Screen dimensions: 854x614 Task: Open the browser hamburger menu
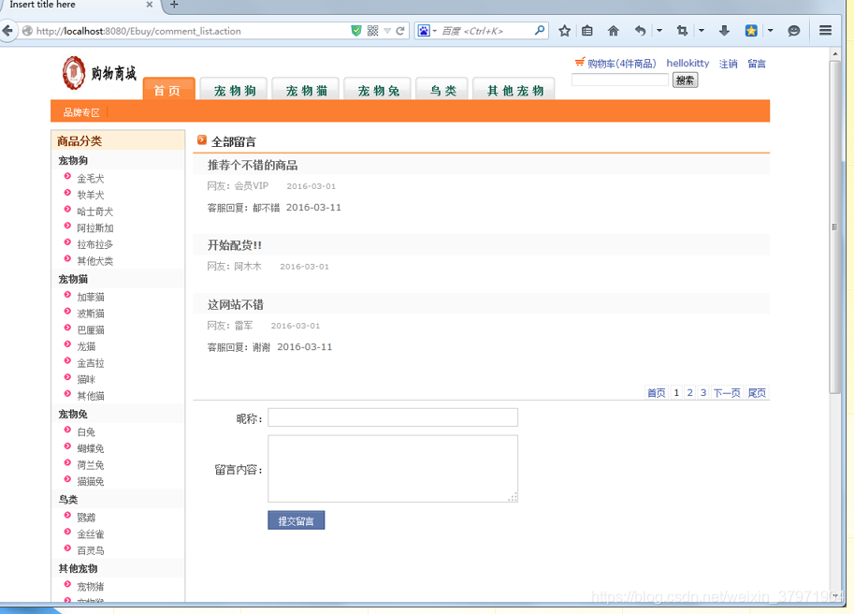pos(825,31)
